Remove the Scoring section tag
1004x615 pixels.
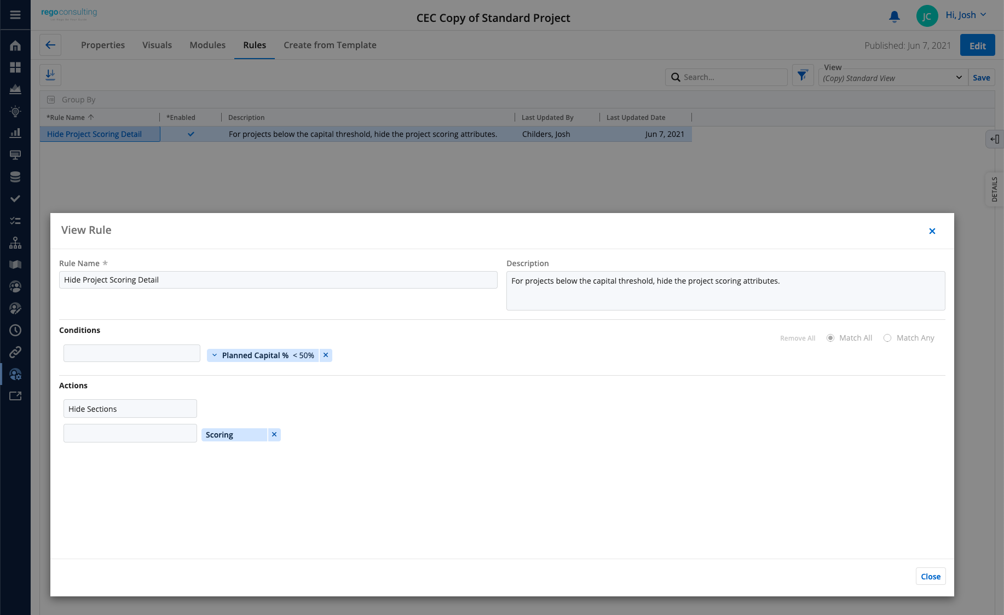pos(274,434)
